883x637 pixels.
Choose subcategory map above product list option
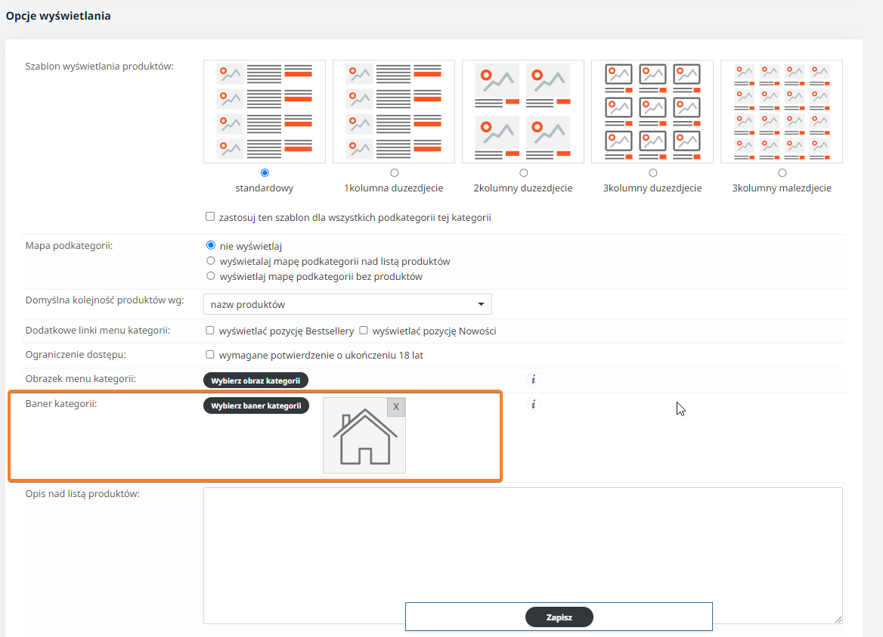211,261
